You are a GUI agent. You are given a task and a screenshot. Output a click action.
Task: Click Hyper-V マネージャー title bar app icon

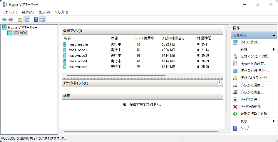pyautogui.click(x=5, y=5)
